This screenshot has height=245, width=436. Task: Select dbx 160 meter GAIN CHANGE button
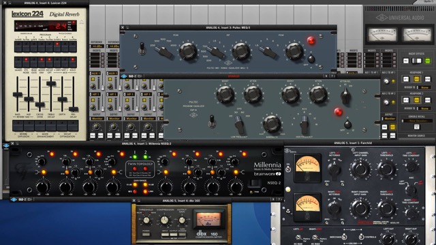pyautogui.click(x=182, y=234)
